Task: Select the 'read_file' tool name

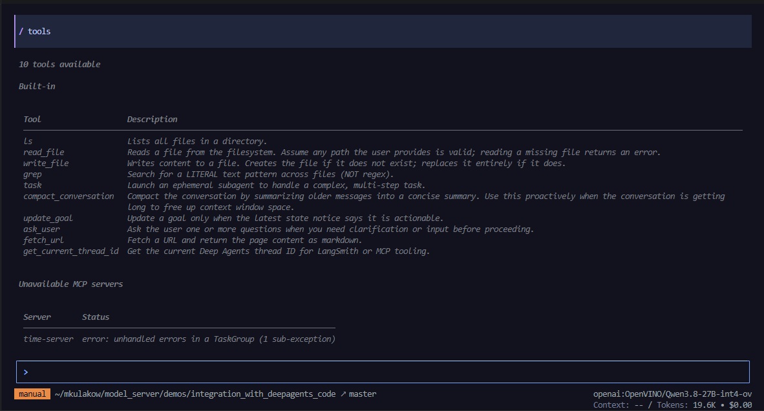Action: pos(44,153)
